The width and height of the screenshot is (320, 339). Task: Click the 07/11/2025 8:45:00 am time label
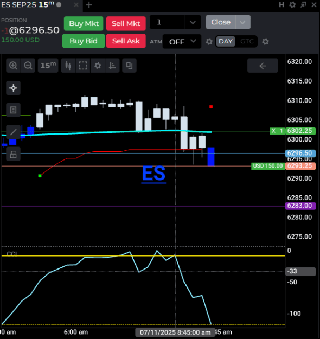175,332
